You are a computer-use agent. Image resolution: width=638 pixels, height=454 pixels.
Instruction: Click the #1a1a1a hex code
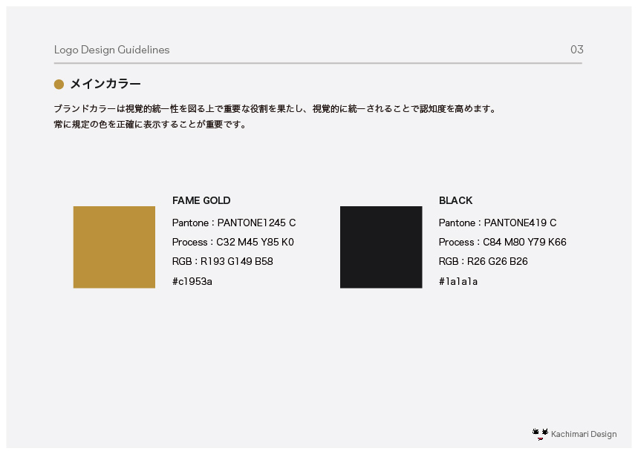click(x=458, y=281)
